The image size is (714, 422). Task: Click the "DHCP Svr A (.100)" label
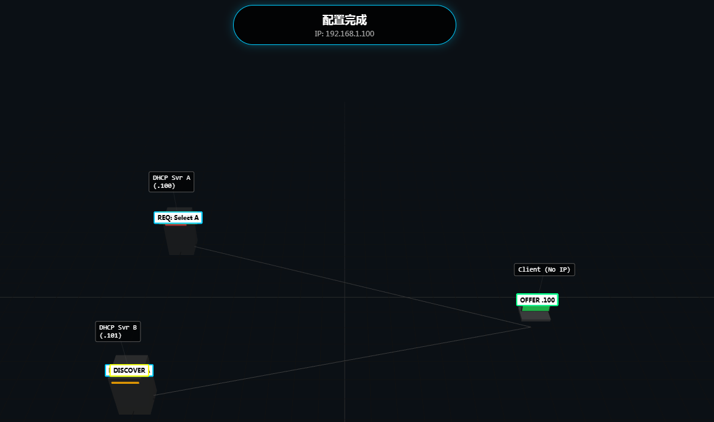[171, 182]
